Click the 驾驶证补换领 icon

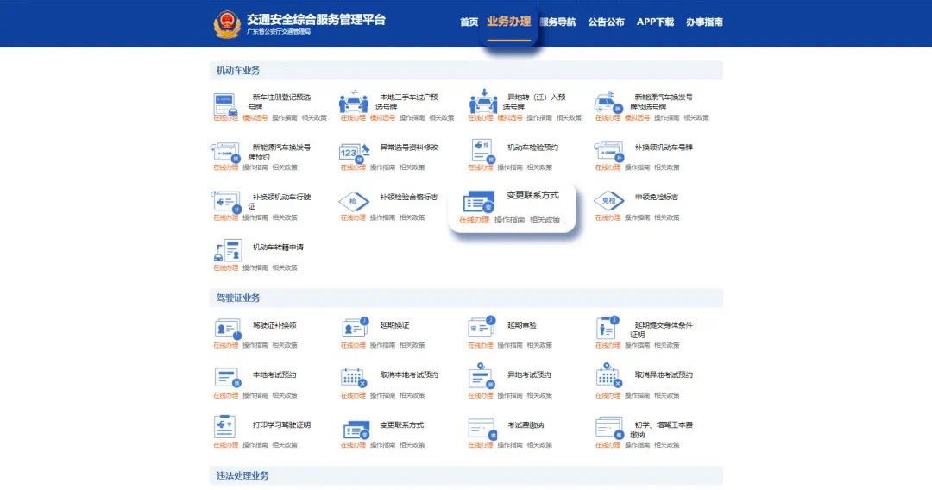click(228, 329)
